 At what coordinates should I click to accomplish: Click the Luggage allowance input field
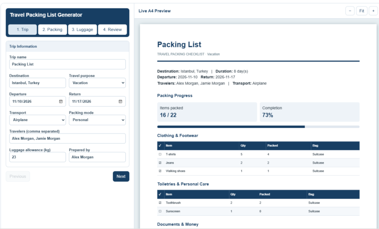pyautogui.click(x=38, y=157)
